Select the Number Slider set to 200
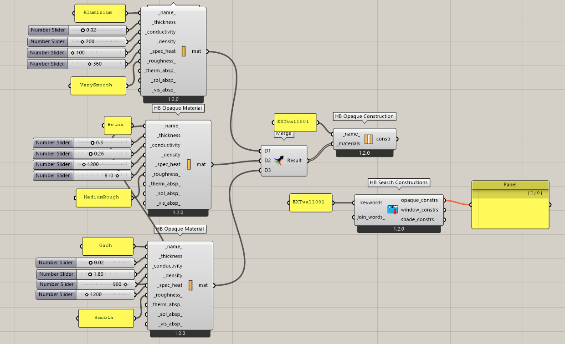The width and height of the screenshot is (565, 344). coord(77,41)
